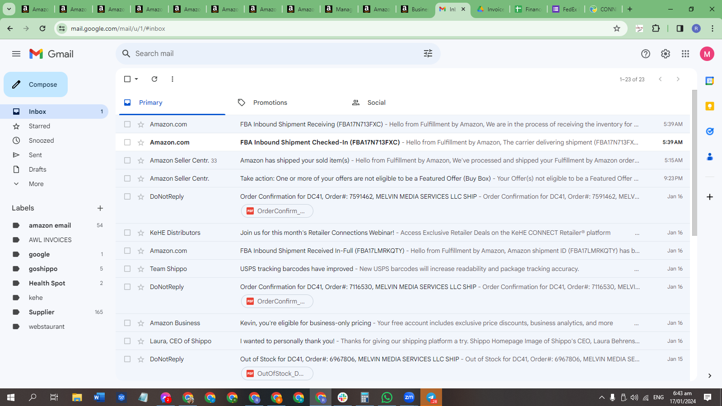Select the KeHE Distributors email checkbox
Image resolution: width=722 pixels, height=406 pixels.
pyautogui.click(x=127, y=233)
